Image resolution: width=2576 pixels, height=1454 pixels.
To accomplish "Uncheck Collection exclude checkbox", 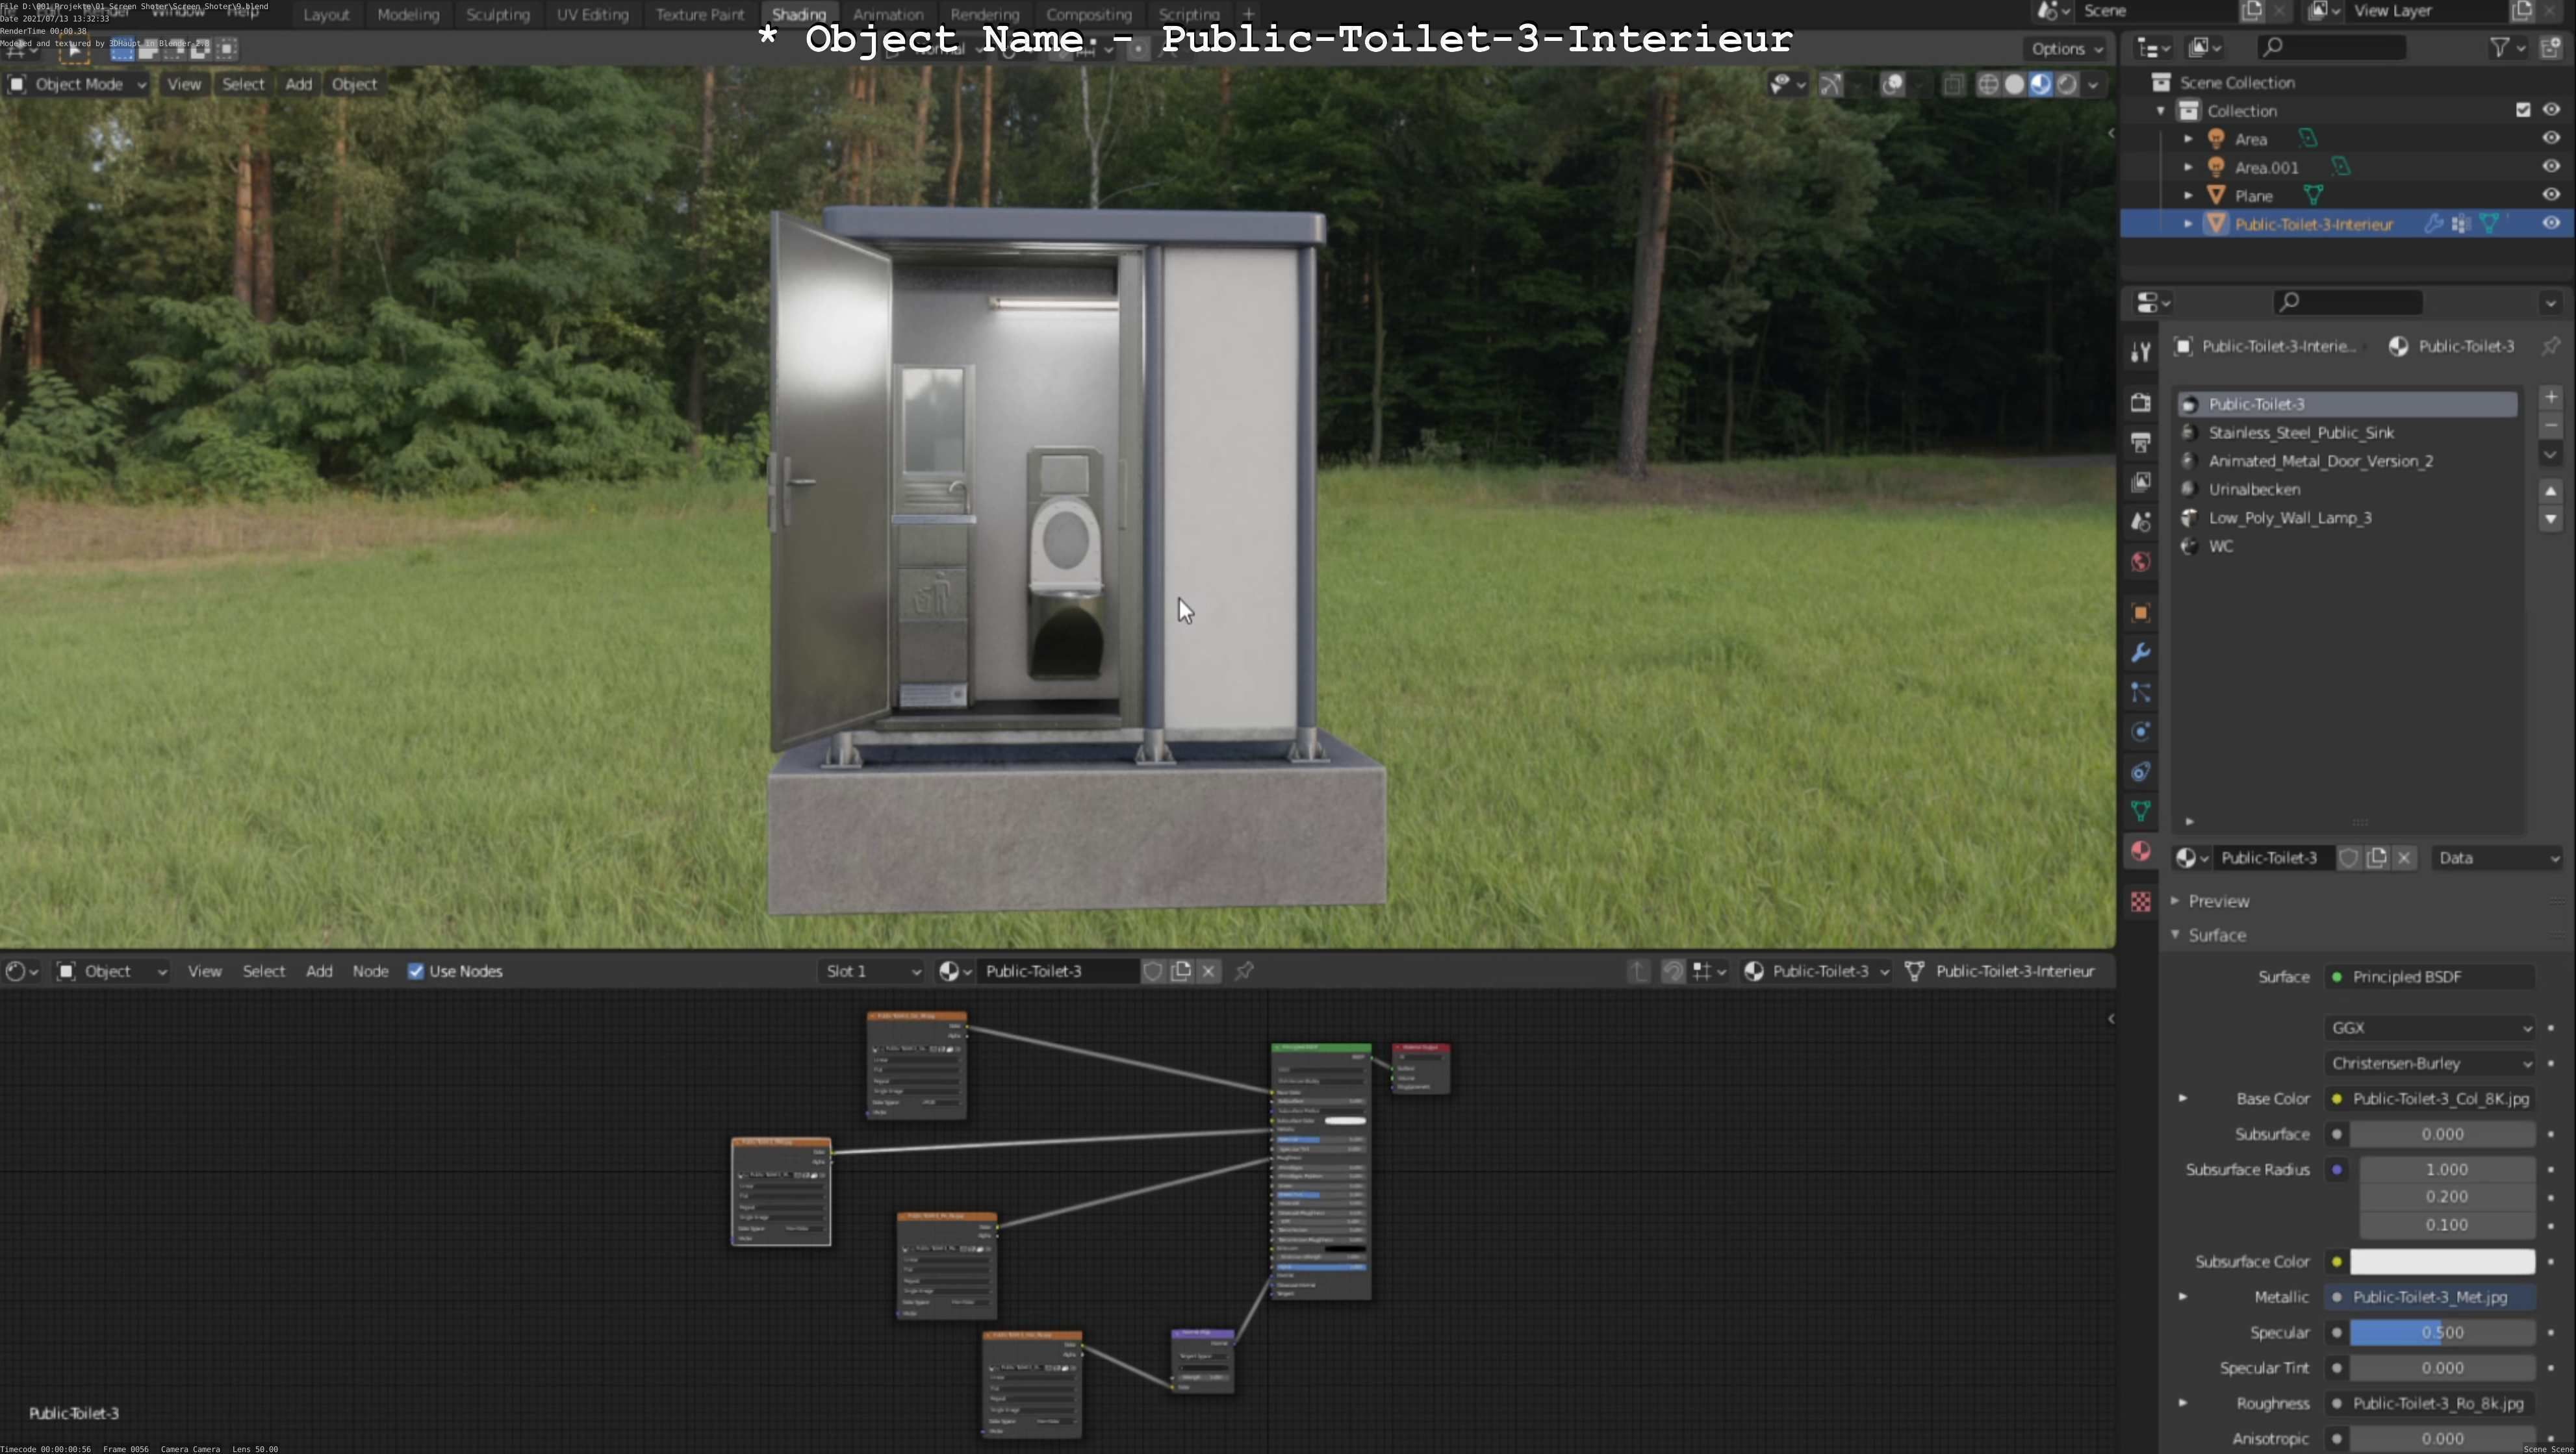I will click(x=2523, y=110).
